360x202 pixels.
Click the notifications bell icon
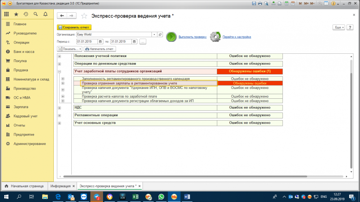pyautogui.click(x=45, y=14)
